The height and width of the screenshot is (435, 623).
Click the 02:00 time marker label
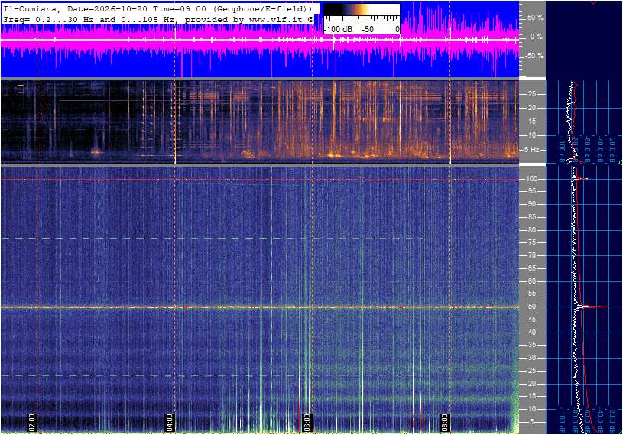[x=32, y=423]
